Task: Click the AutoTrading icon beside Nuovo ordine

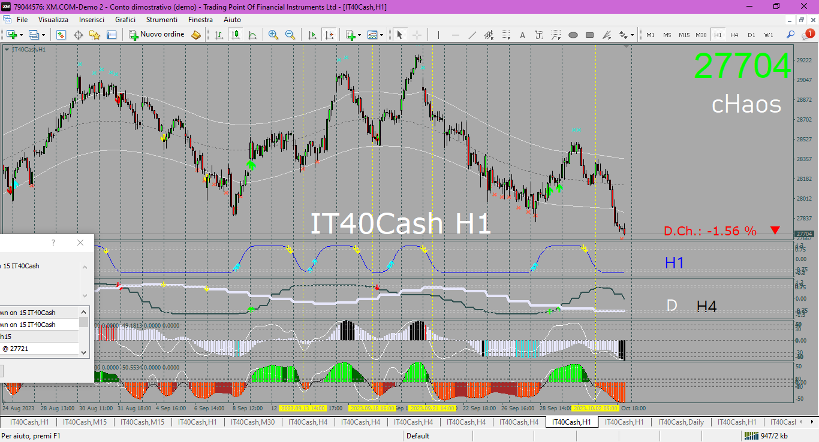Action: (x=196, y=35)
